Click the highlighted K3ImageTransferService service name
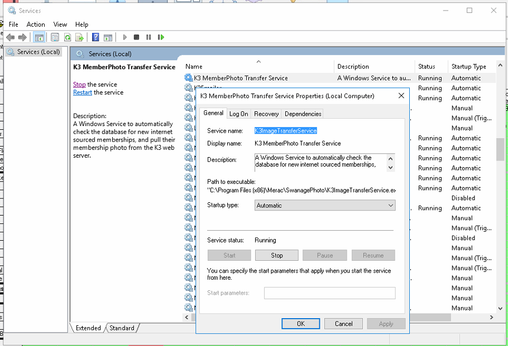508x346 pixels. pos(286,130)
